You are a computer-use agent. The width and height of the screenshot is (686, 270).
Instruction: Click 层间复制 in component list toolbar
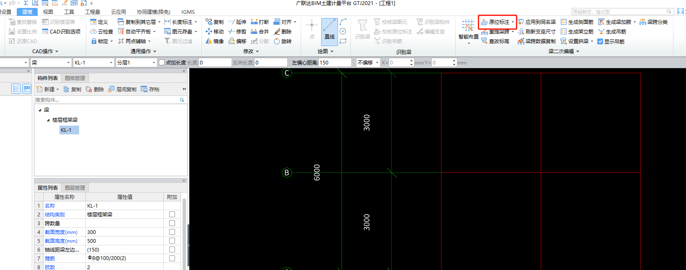[x=122, y=89]
